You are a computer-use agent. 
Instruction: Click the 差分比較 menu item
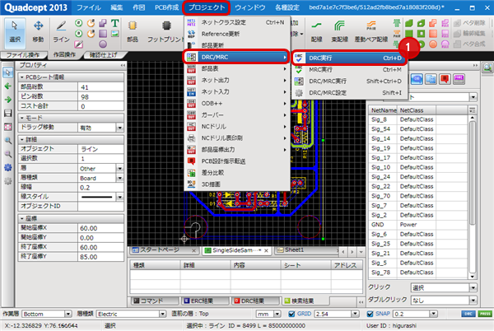236,173
